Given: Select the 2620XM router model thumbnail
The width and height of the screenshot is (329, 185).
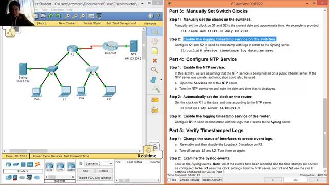Looking at the screenshot, I should [71, 166].
